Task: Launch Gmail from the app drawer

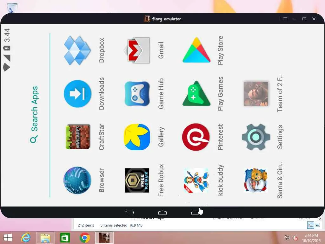Action: [137, 51]
